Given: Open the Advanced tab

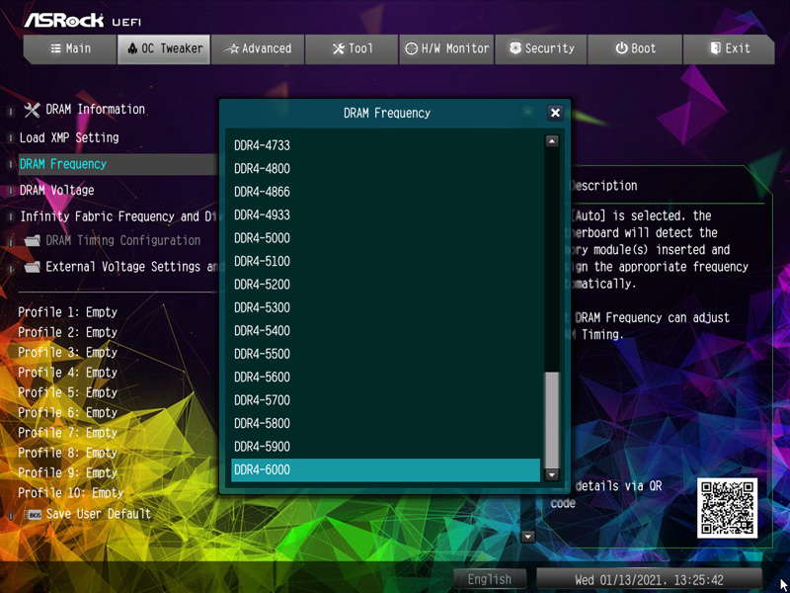Looking at the screenshot, I should [x=258, y=48].
